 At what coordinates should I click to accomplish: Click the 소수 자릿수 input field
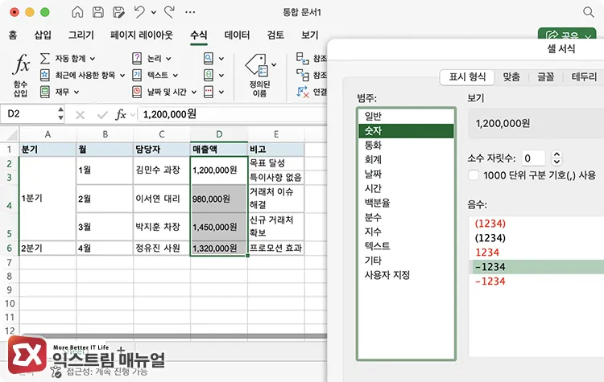point(533,158)
